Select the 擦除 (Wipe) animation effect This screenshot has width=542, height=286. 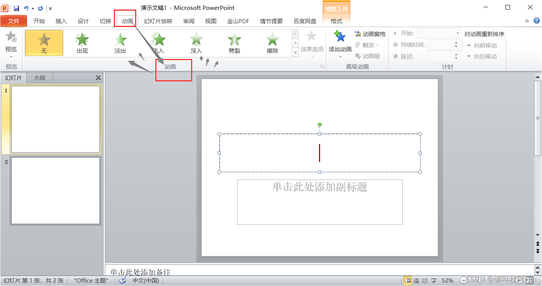(273, 43)
